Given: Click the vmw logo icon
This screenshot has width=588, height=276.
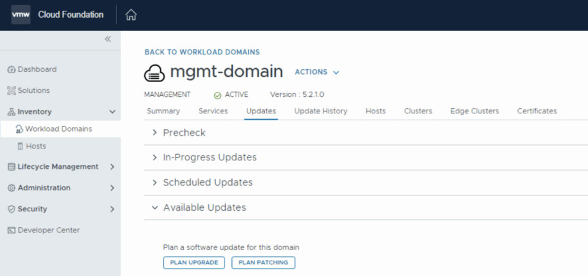Looking at the screenshot, I should [x=21, y=15].
